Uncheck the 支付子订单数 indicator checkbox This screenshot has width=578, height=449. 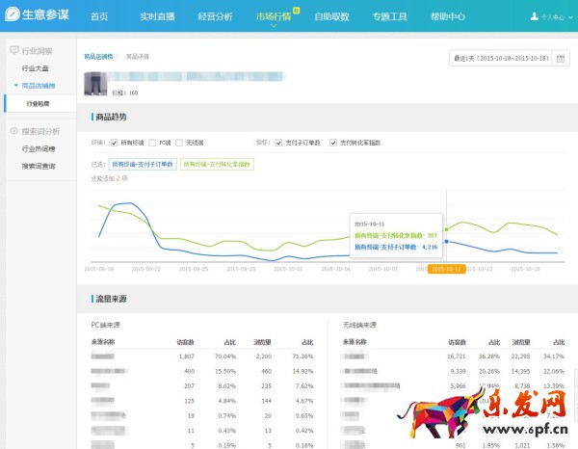click(x=276, y=143)
